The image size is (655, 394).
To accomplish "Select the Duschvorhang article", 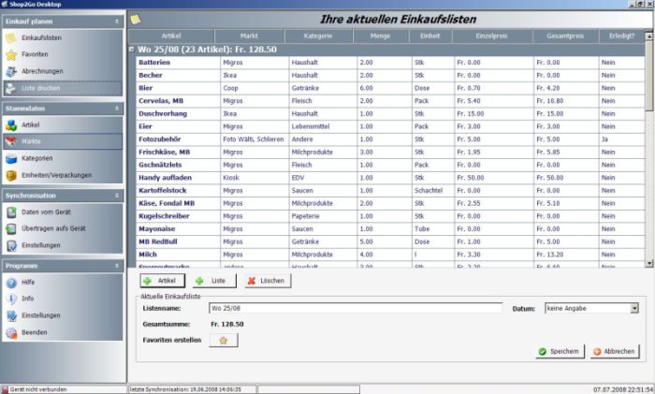I will (x=163, y=113).
